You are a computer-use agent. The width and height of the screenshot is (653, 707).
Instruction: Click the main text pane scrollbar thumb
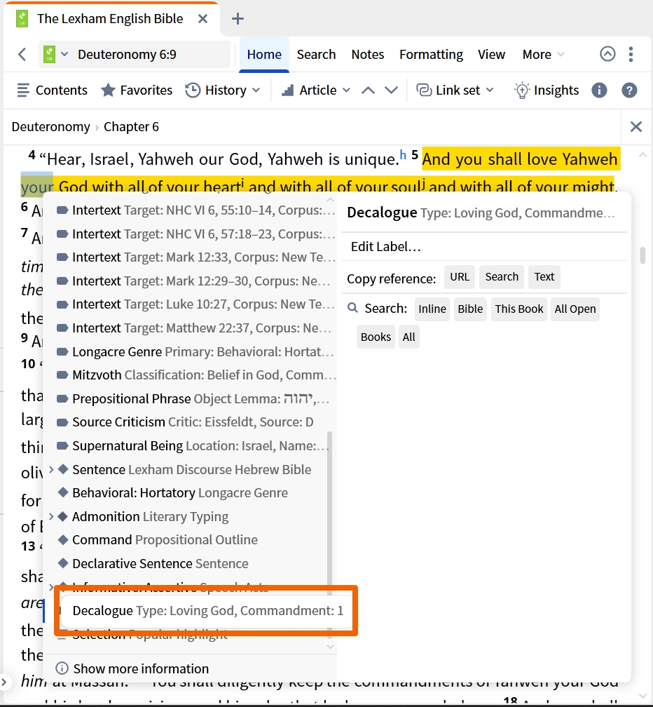642,255
